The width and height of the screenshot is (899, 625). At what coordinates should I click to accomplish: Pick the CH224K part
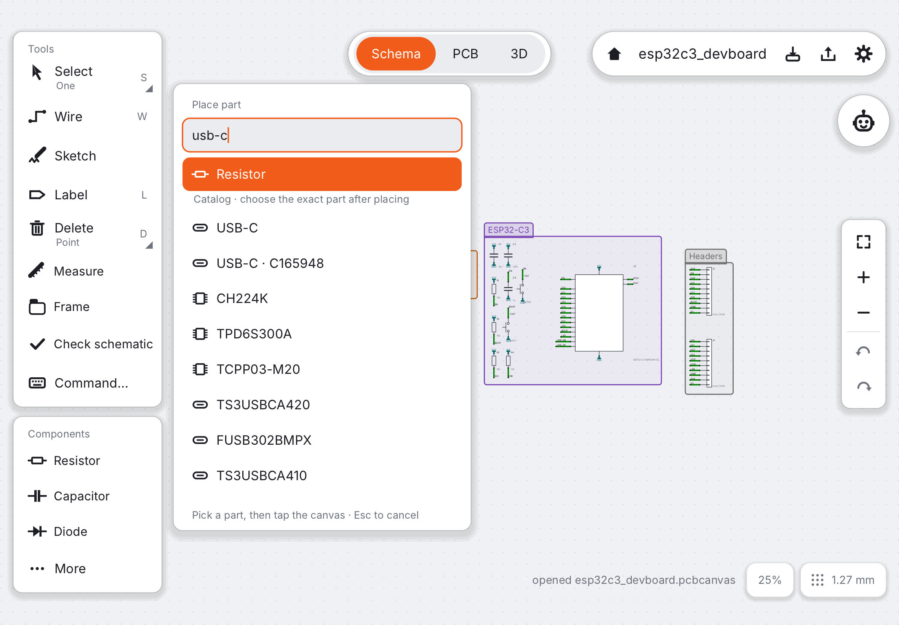(x=322, y=298)
